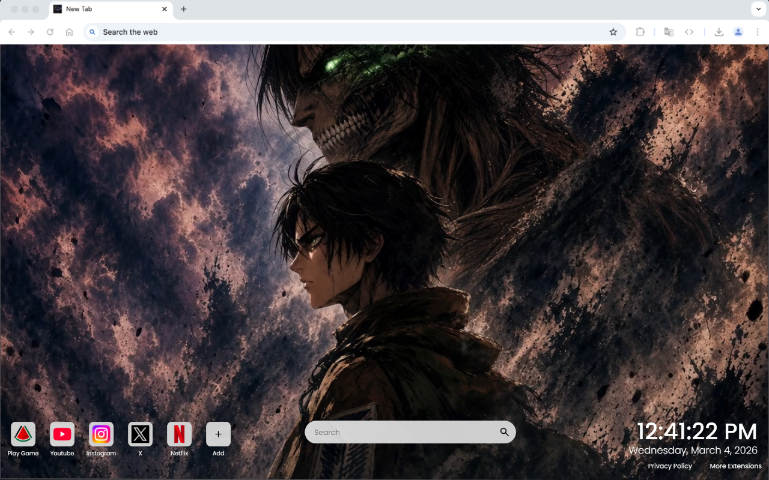Open the Instagram shortcut icon
This screenshot has width=769, height=480.
(101, 434)
